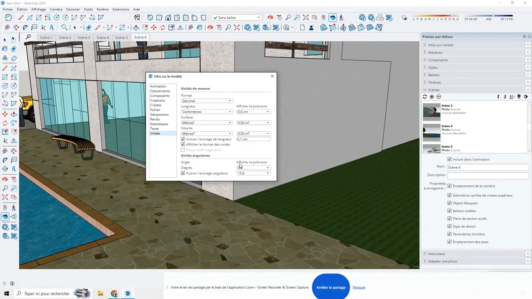Select the Sandbox From Scratch grid tool
Viewport: 532px width, 299px height.
coord(333,27)
